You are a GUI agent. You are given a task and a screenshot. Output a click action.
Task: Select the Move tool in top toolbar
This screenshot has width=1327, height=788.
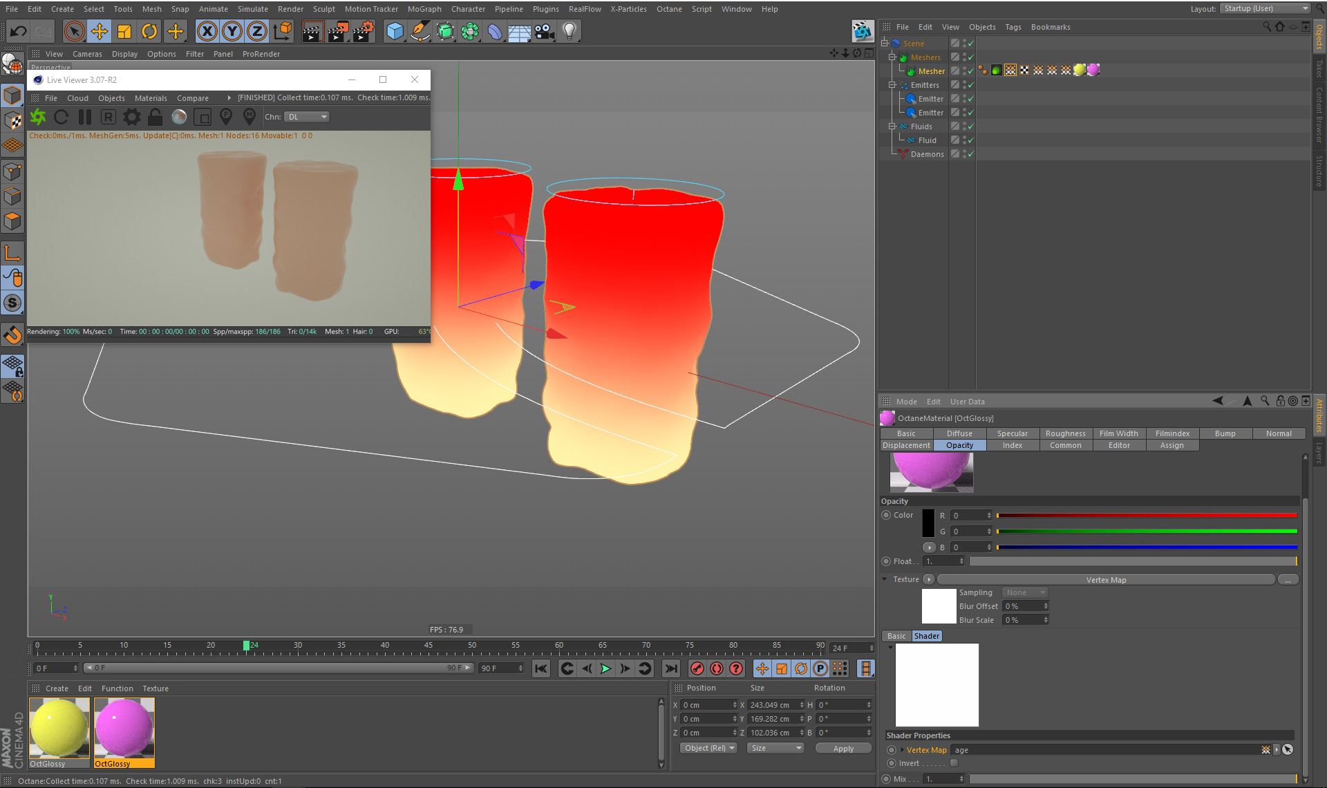click(100, 31)
